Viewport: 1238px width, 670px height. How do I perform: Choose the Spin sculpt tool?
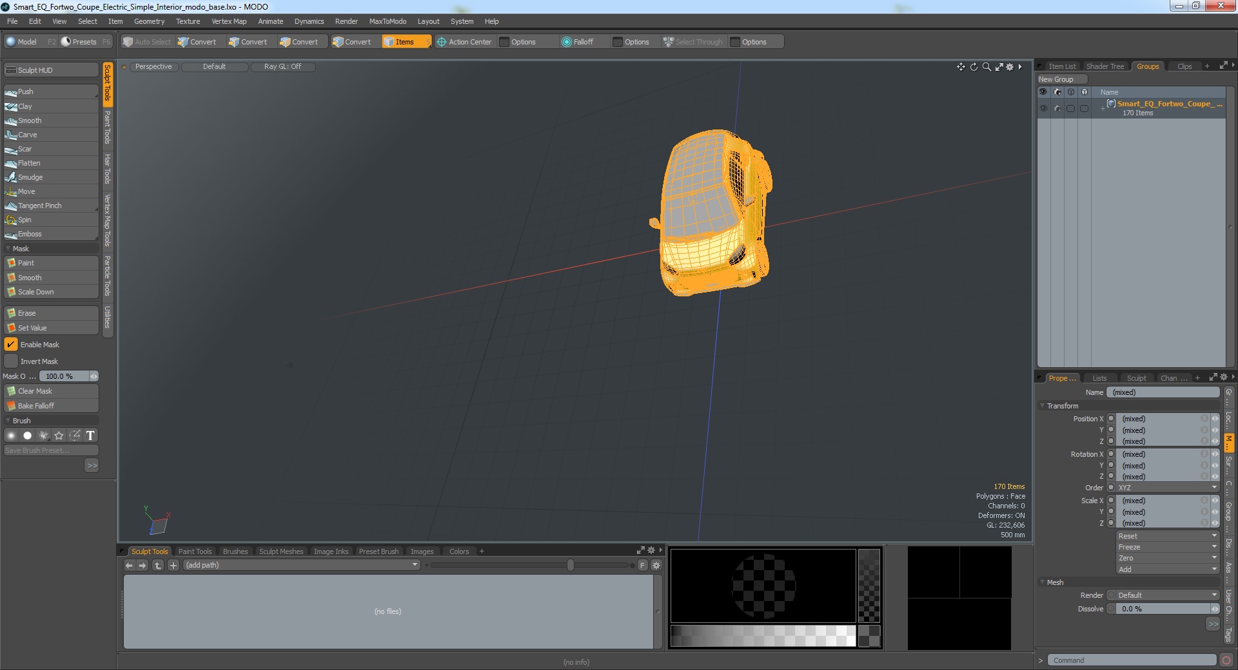(51, 220)
